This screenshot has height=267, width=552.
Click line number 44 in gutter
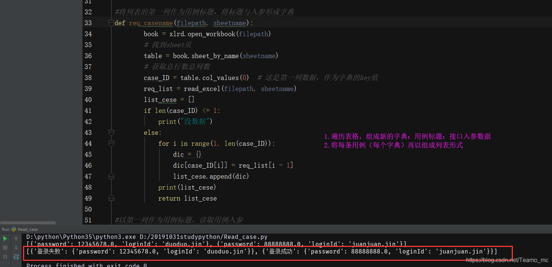point(88,144)
